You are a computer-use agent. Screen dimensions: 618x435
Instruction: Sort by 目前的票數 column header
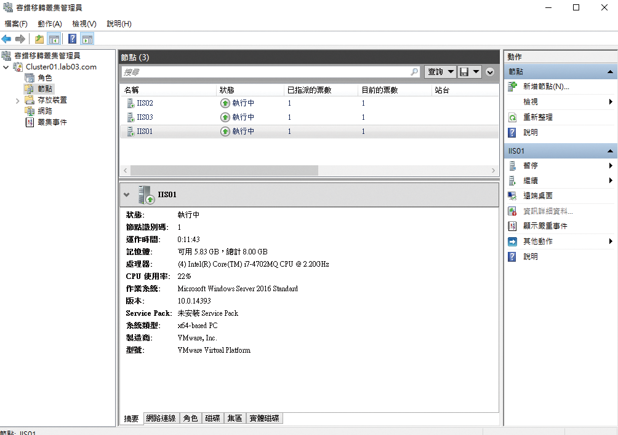coord(395,90)
